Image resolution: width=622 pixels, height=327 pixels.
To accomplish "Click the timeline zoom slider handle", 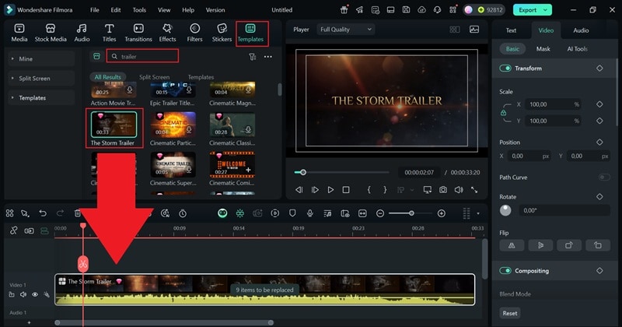I will click(411, 213).
